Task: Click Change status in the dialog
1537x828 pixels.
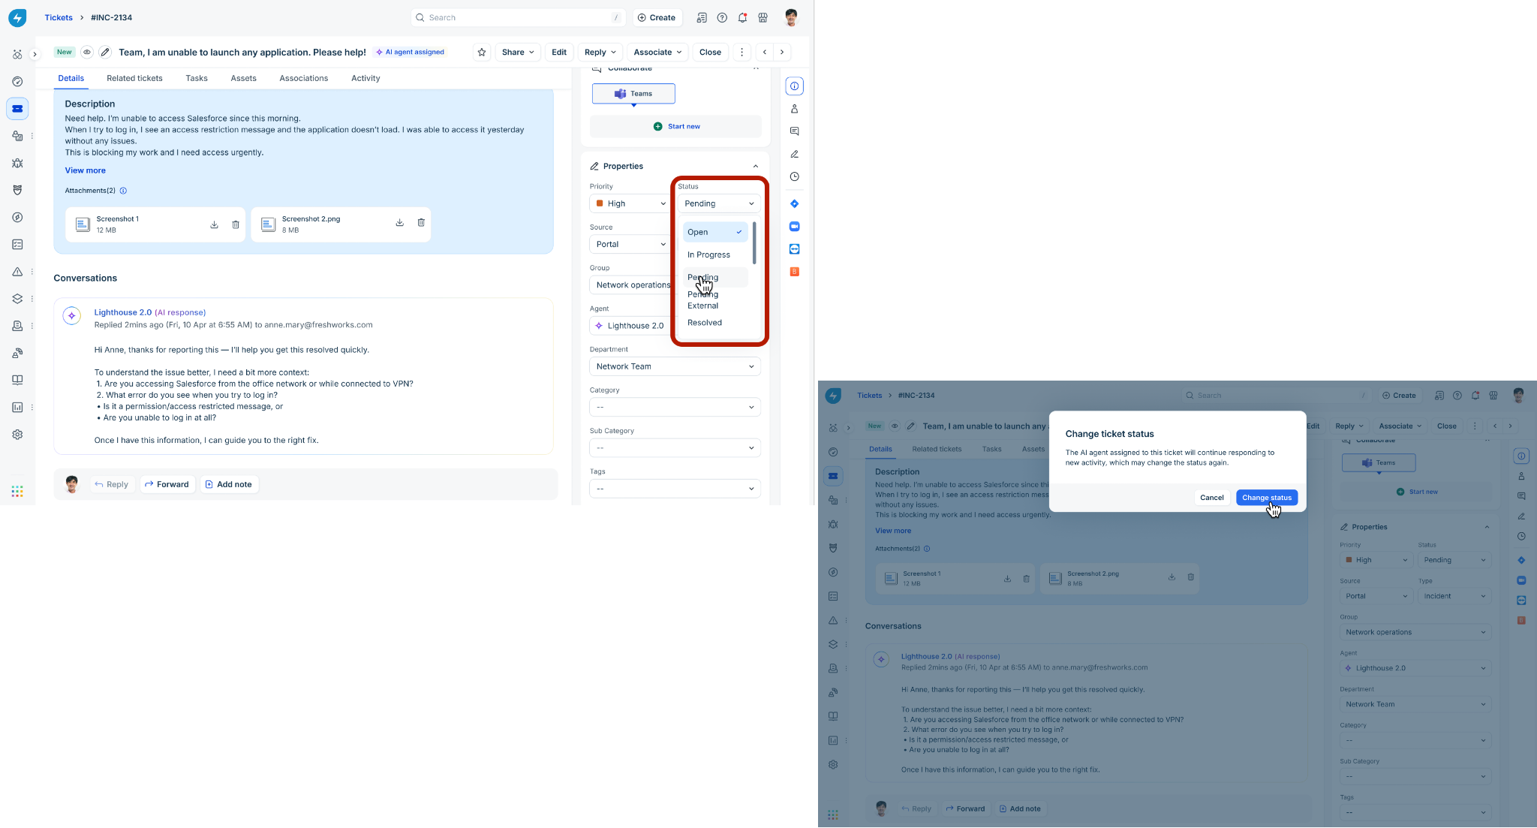Action: click(x=1267, y=498)
